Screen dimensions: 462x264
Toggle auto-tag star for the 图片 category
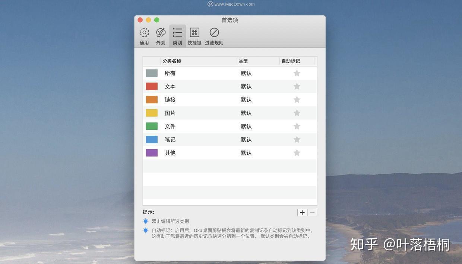coord(297,113)
